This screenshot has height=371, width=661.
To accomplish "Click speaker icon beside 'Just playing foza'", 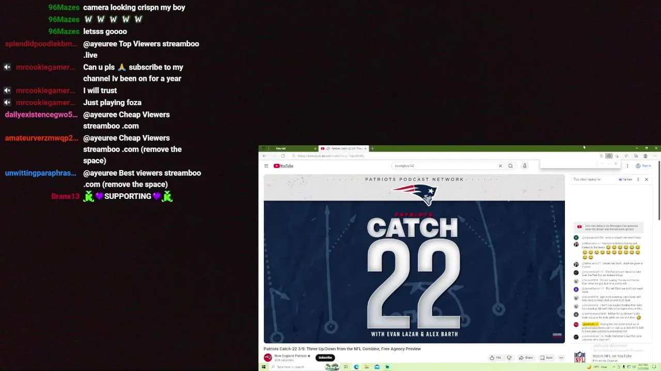I will [7, 103].
